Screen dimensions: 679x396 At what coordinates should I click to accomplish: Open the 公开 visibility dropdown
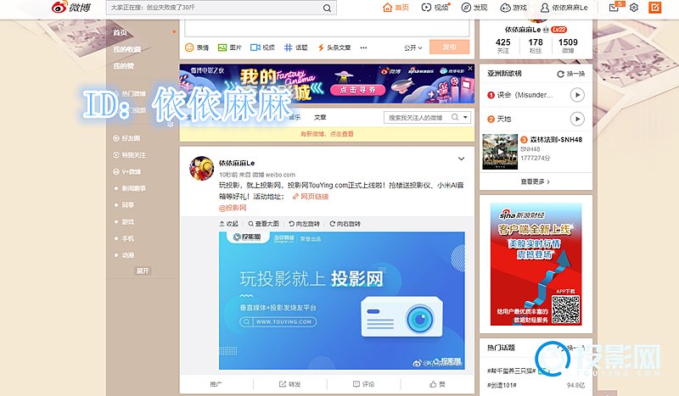[x=413, y=47]
